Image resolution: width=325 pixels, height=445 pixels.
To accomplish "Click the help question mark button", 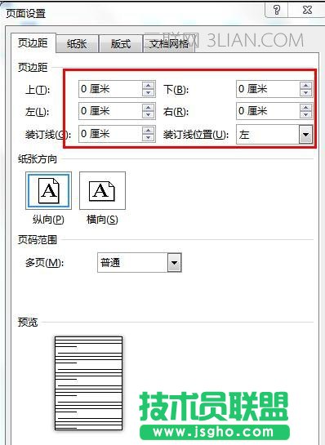I will click(x=277, y=11).
